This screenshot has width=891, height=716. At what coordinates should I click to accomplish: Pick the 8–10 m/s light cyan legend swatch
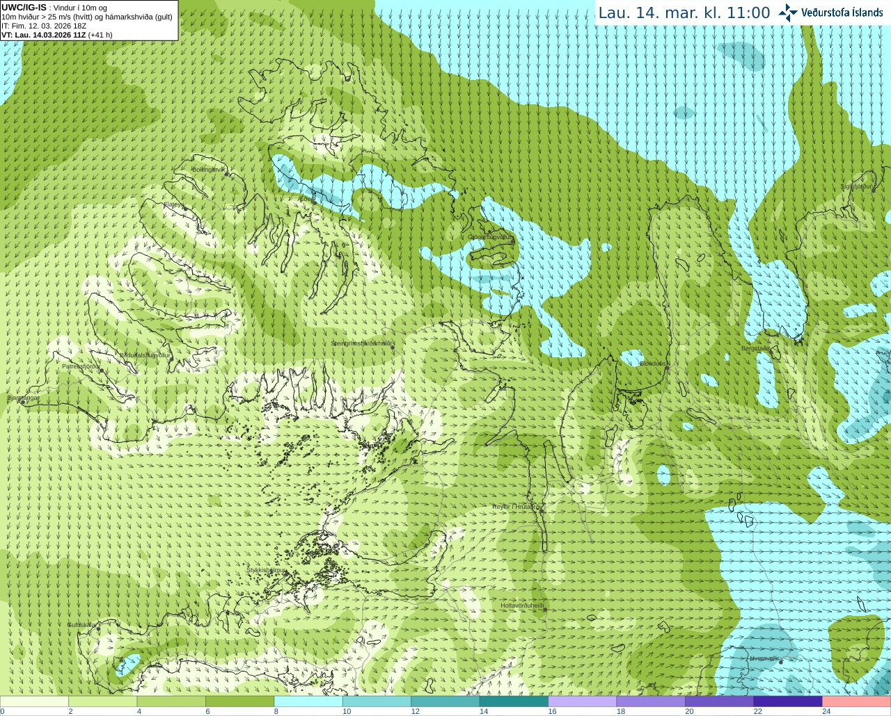[308, 701]
